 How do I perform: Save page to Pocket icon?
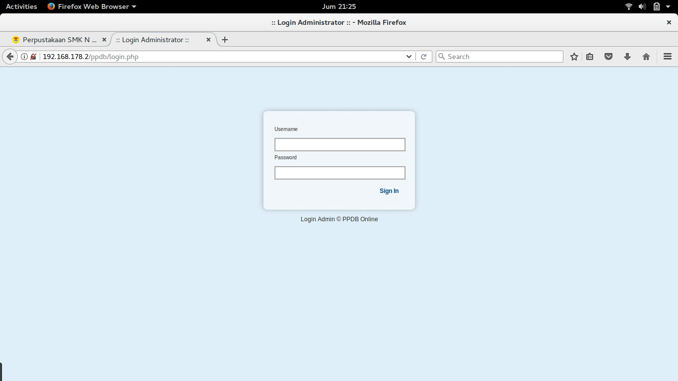click(x=609, y=57)
